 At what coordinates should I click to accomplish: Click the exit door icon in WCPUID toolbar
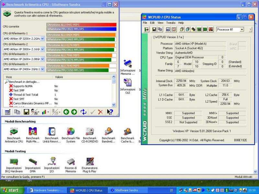coord(146,29)
